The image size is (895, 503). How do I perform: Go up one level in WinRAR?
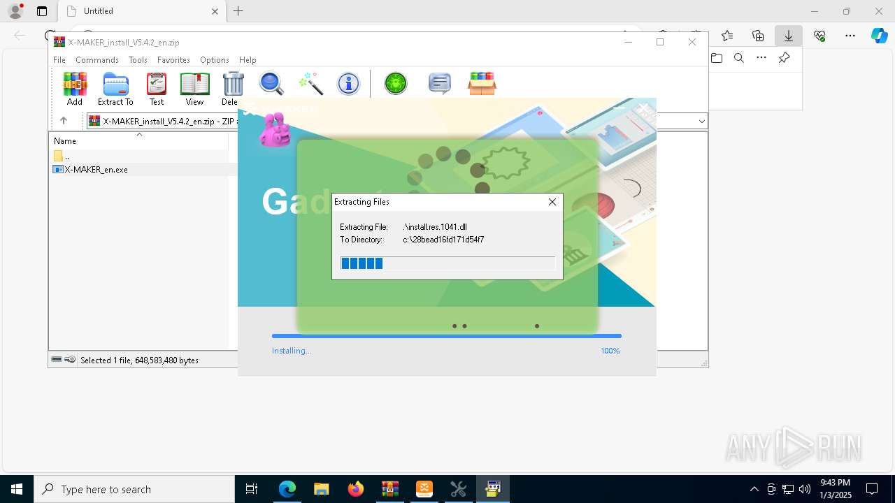(64, 121)
